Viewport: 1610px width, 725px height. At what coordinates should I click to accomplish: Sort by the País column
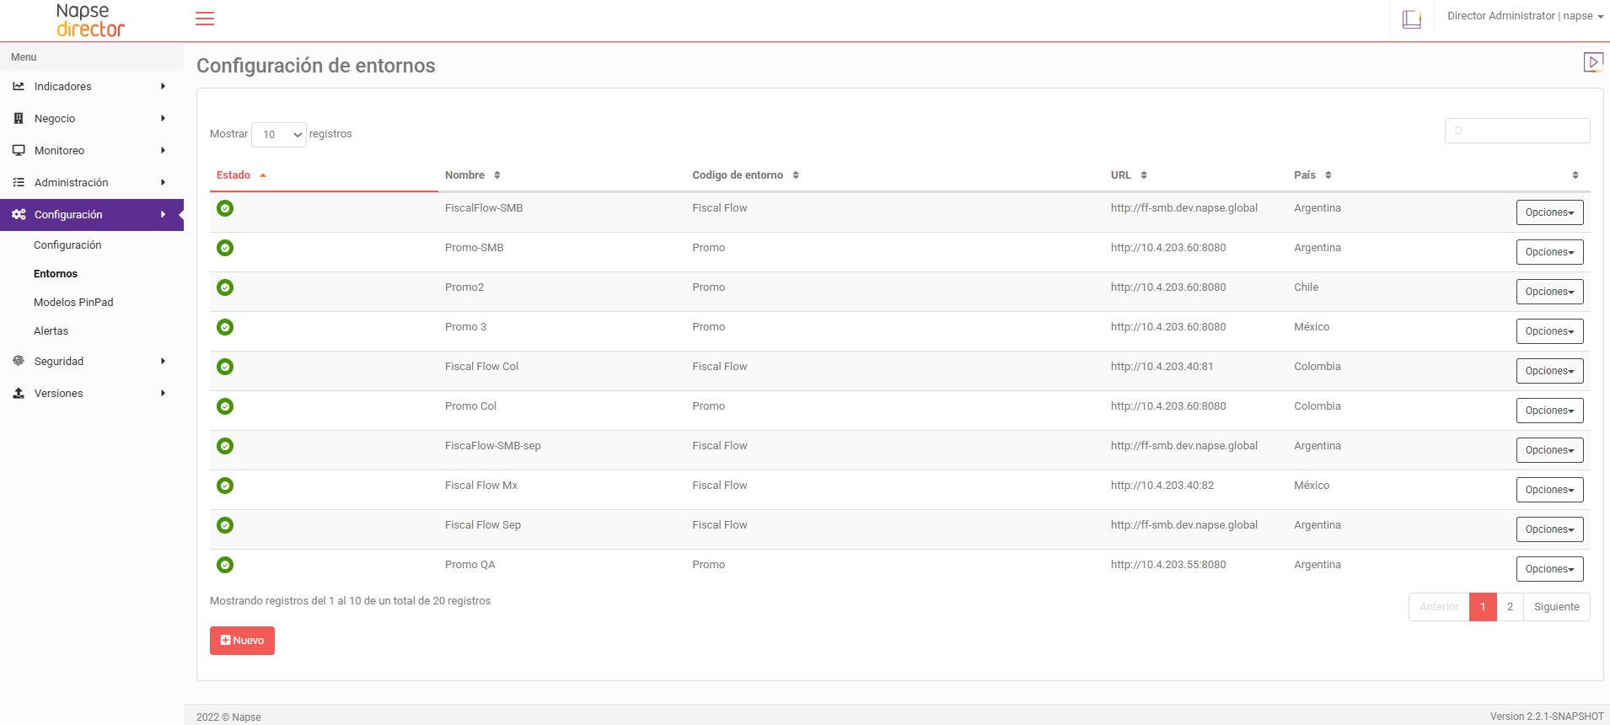1328,175
